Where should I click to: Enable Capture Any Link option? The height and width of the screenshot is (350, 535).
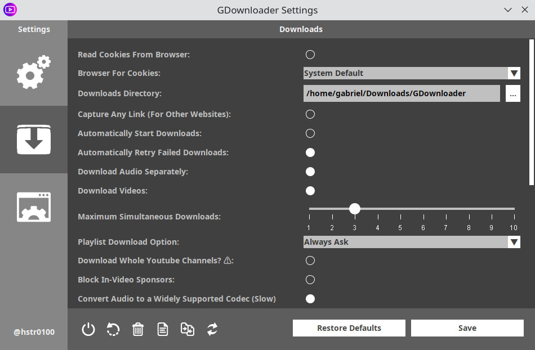pyautogui.click(x=310, y=114)
